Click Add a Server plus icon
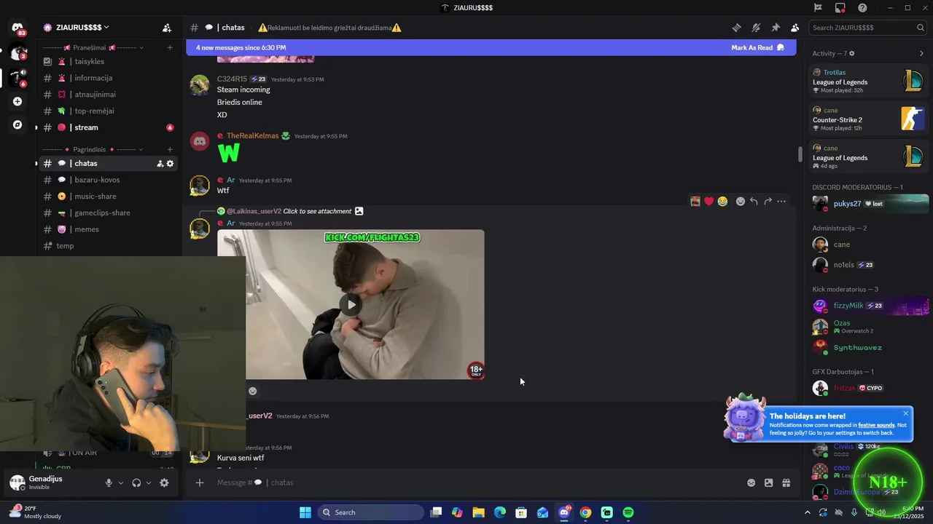Image resolution: width=933 pixels, height=524 pixels. click(17, 101)
